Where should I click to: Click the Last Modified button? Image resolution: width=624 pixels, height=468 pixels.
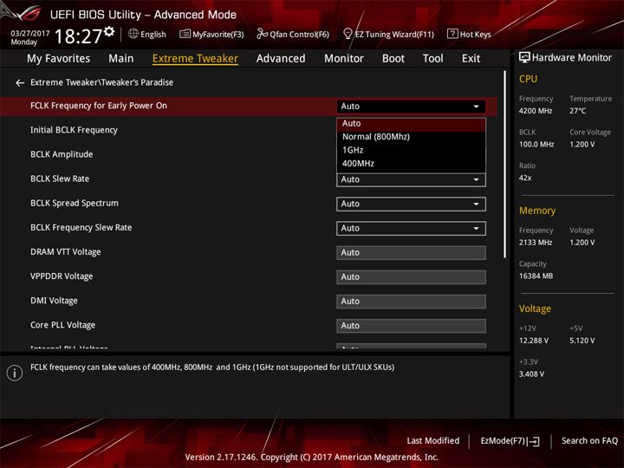433,441
